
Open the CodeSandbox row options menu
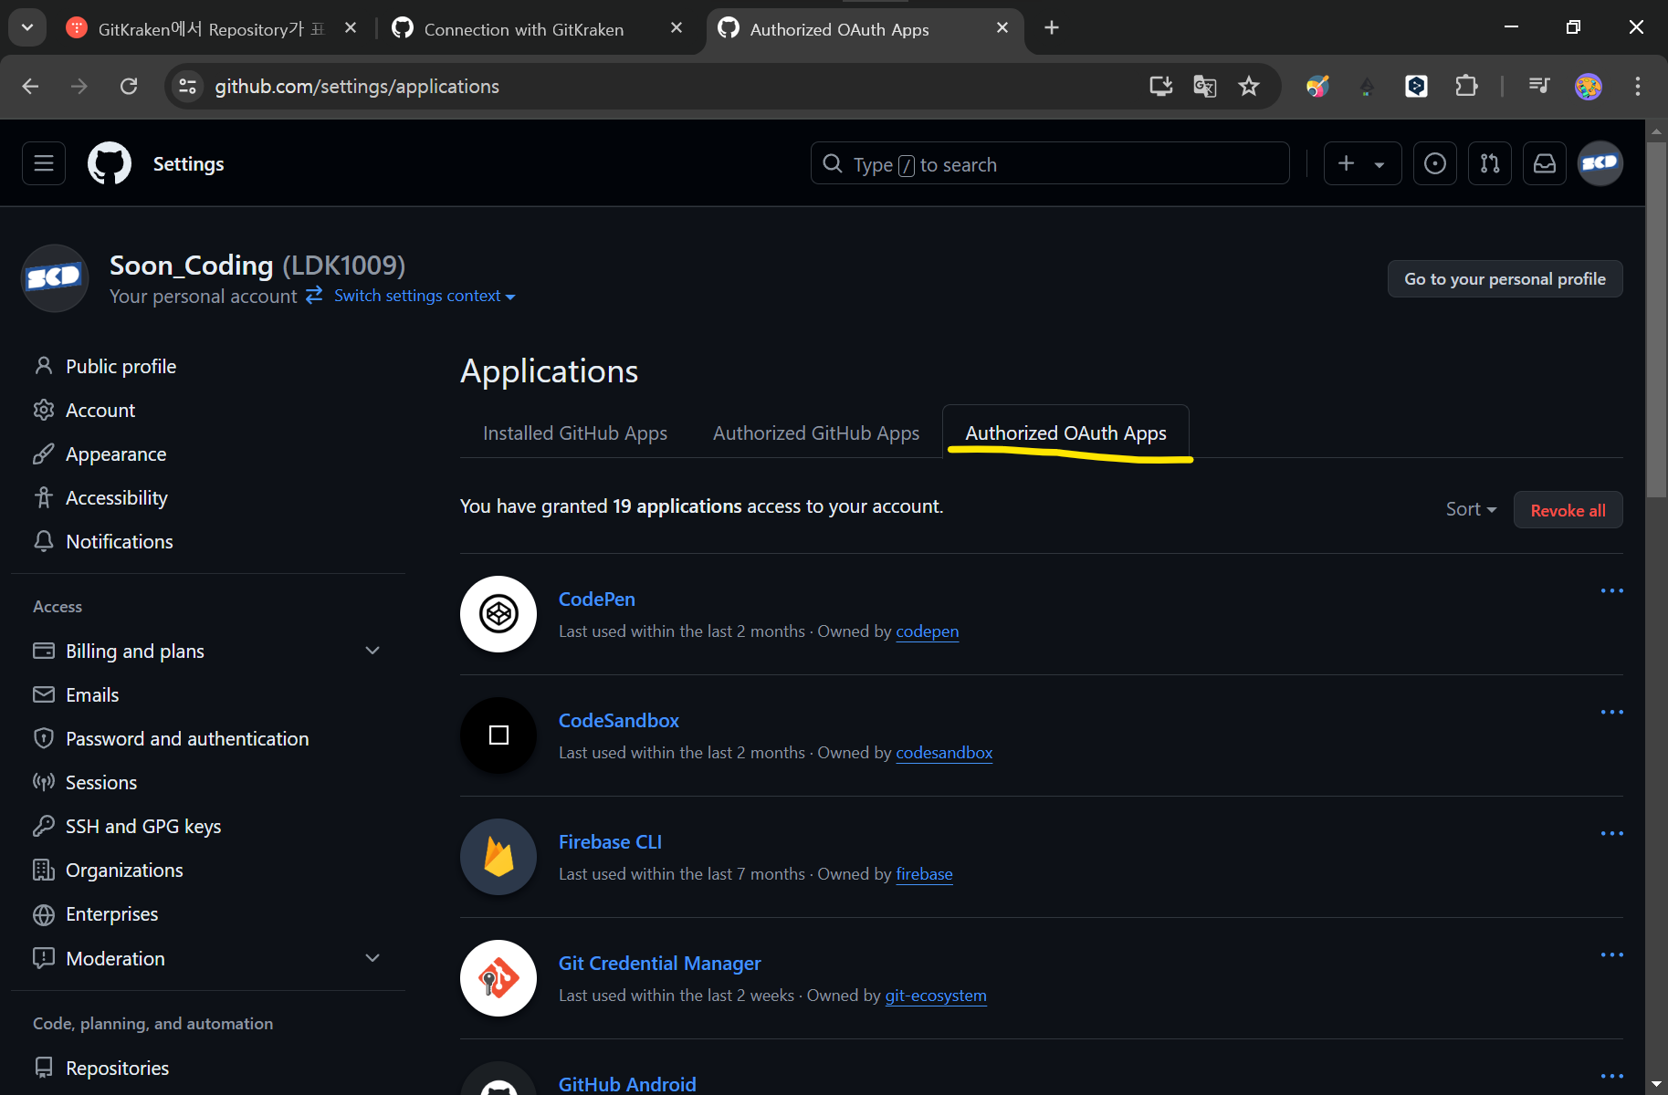coord(1611,713)
